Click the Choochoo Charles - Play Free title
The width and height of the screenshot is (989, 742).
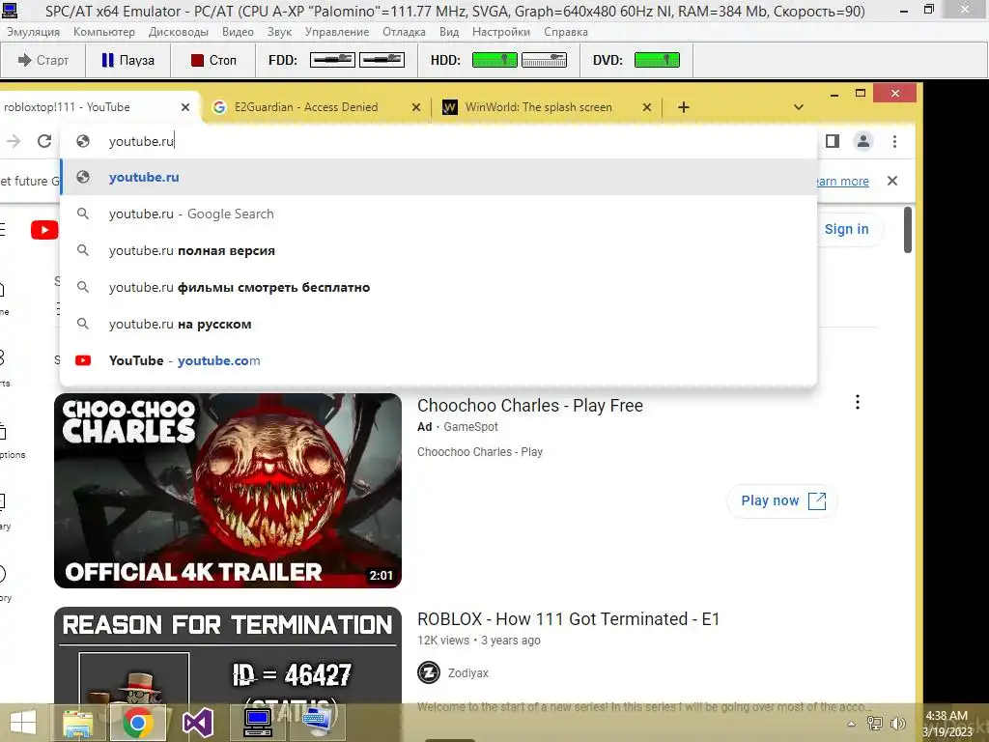(x=530, y=406)
